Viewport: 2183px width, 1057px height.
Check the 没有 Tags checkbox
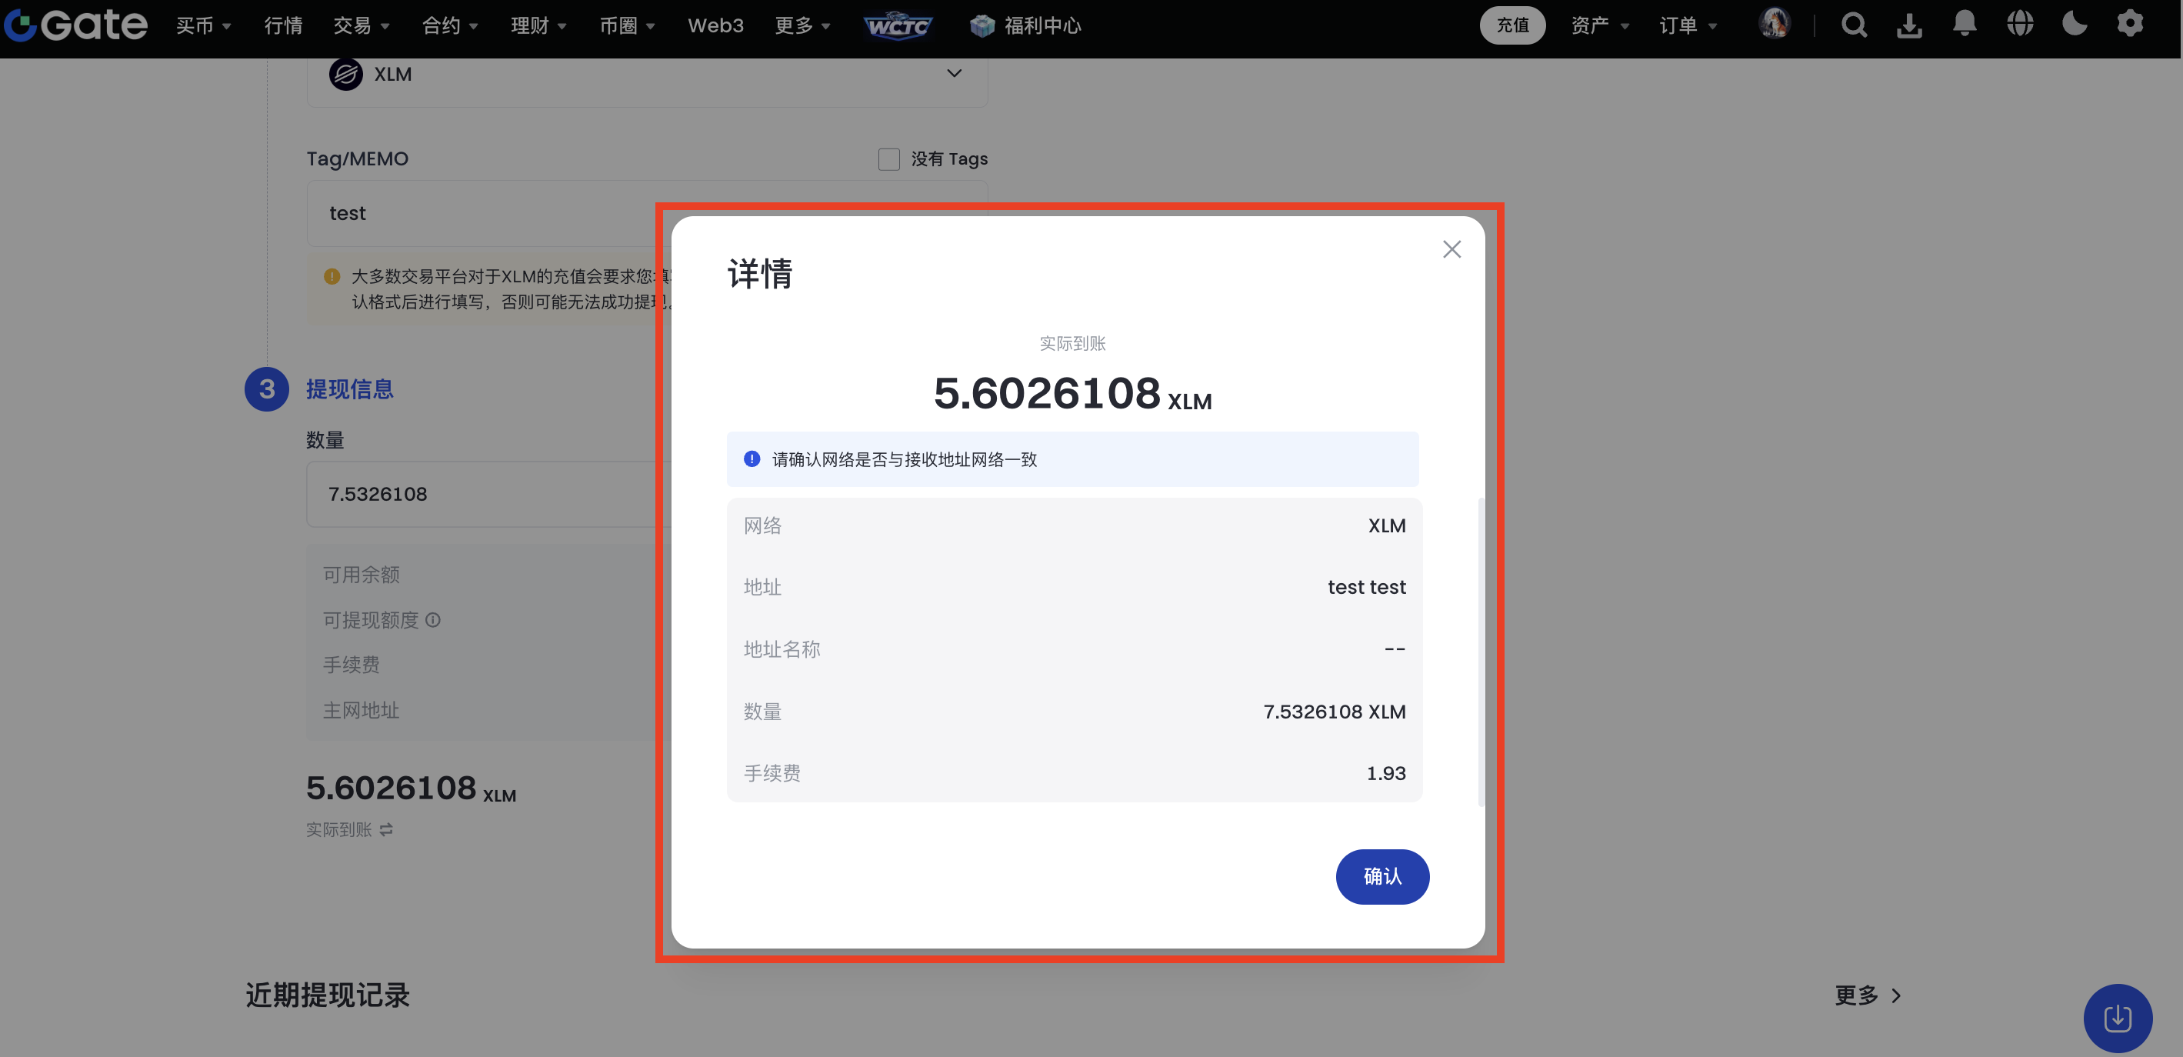(888, 158)
